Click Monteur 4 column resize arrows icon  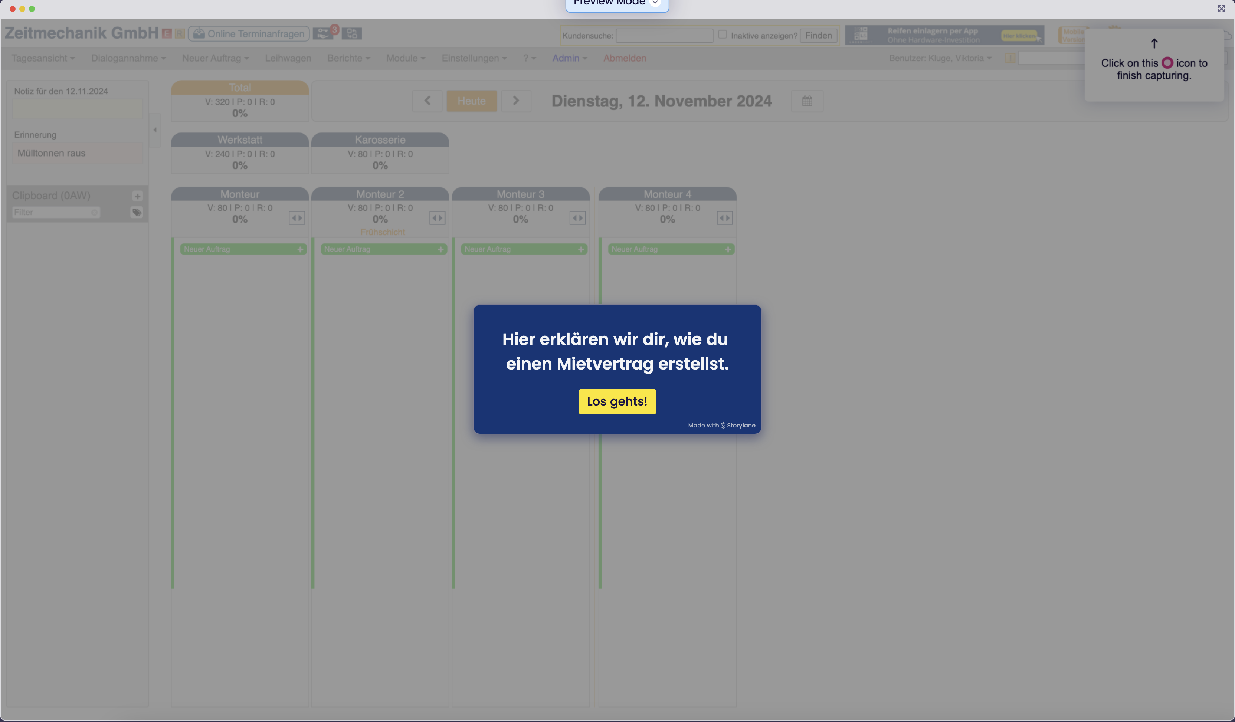click(x=725, y=218)
